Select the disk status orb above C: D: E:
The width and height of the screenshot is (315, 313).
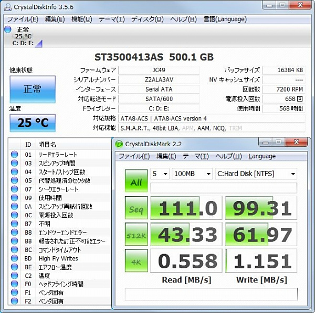click(x=8, y=29)
